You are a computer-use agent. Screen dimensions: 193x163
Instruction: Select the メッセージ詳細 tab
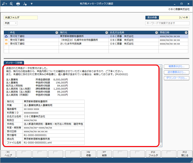[14, 63]
